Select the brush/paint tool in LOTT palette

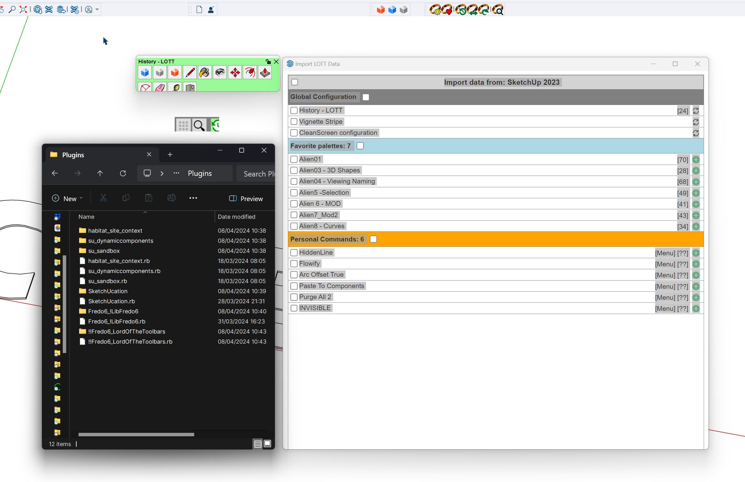point(205,73)
